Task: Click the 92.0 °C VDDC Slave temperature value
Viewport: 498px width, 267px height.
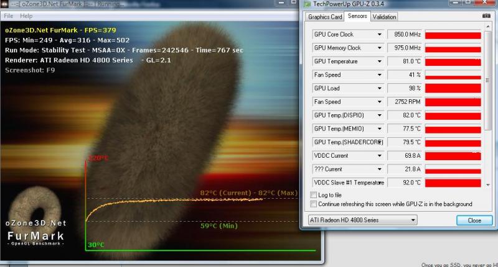Action: coord(411,183)
